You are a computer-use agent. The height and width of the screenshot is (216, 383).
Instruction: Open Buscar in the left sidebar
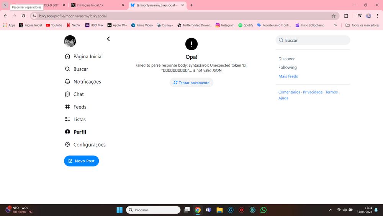point(77,69)
